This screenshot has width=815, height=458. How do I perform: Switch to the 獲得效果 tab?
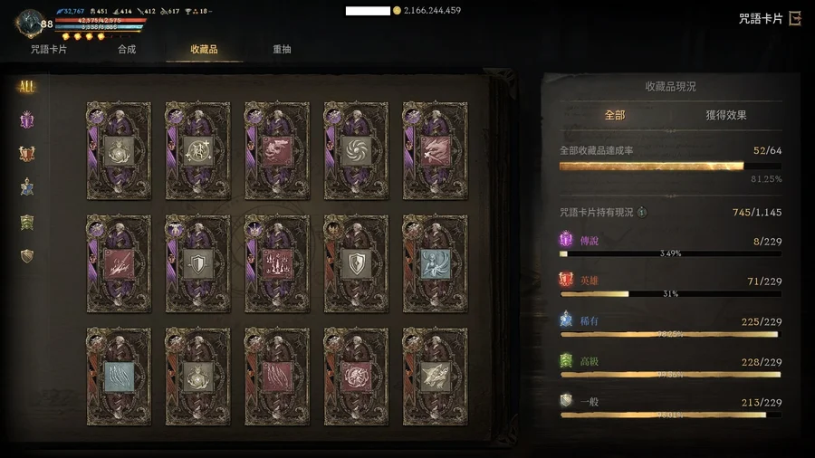click(725, 115)
